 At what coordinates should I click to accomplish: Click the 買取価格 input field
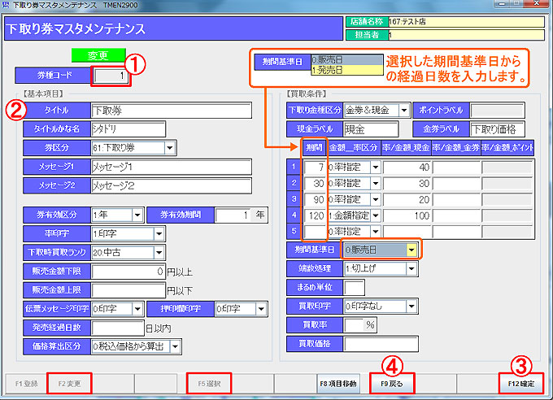pyautogui.click(x=381, y=344)
